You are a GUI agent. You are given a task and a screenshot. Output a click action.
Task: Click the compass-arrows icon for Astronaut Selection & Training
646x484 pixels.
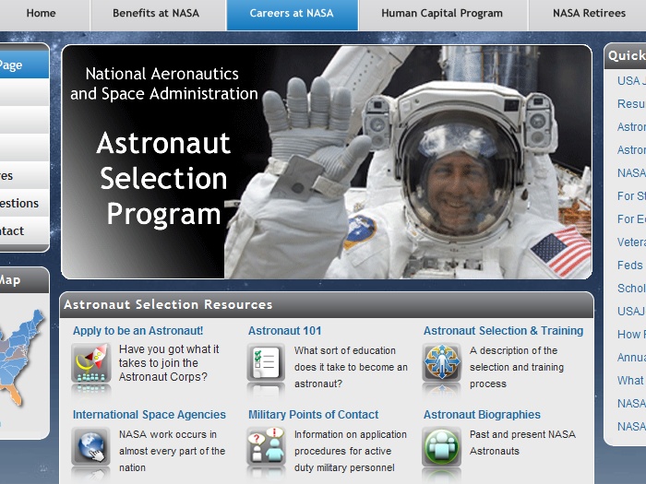[442, 362]
